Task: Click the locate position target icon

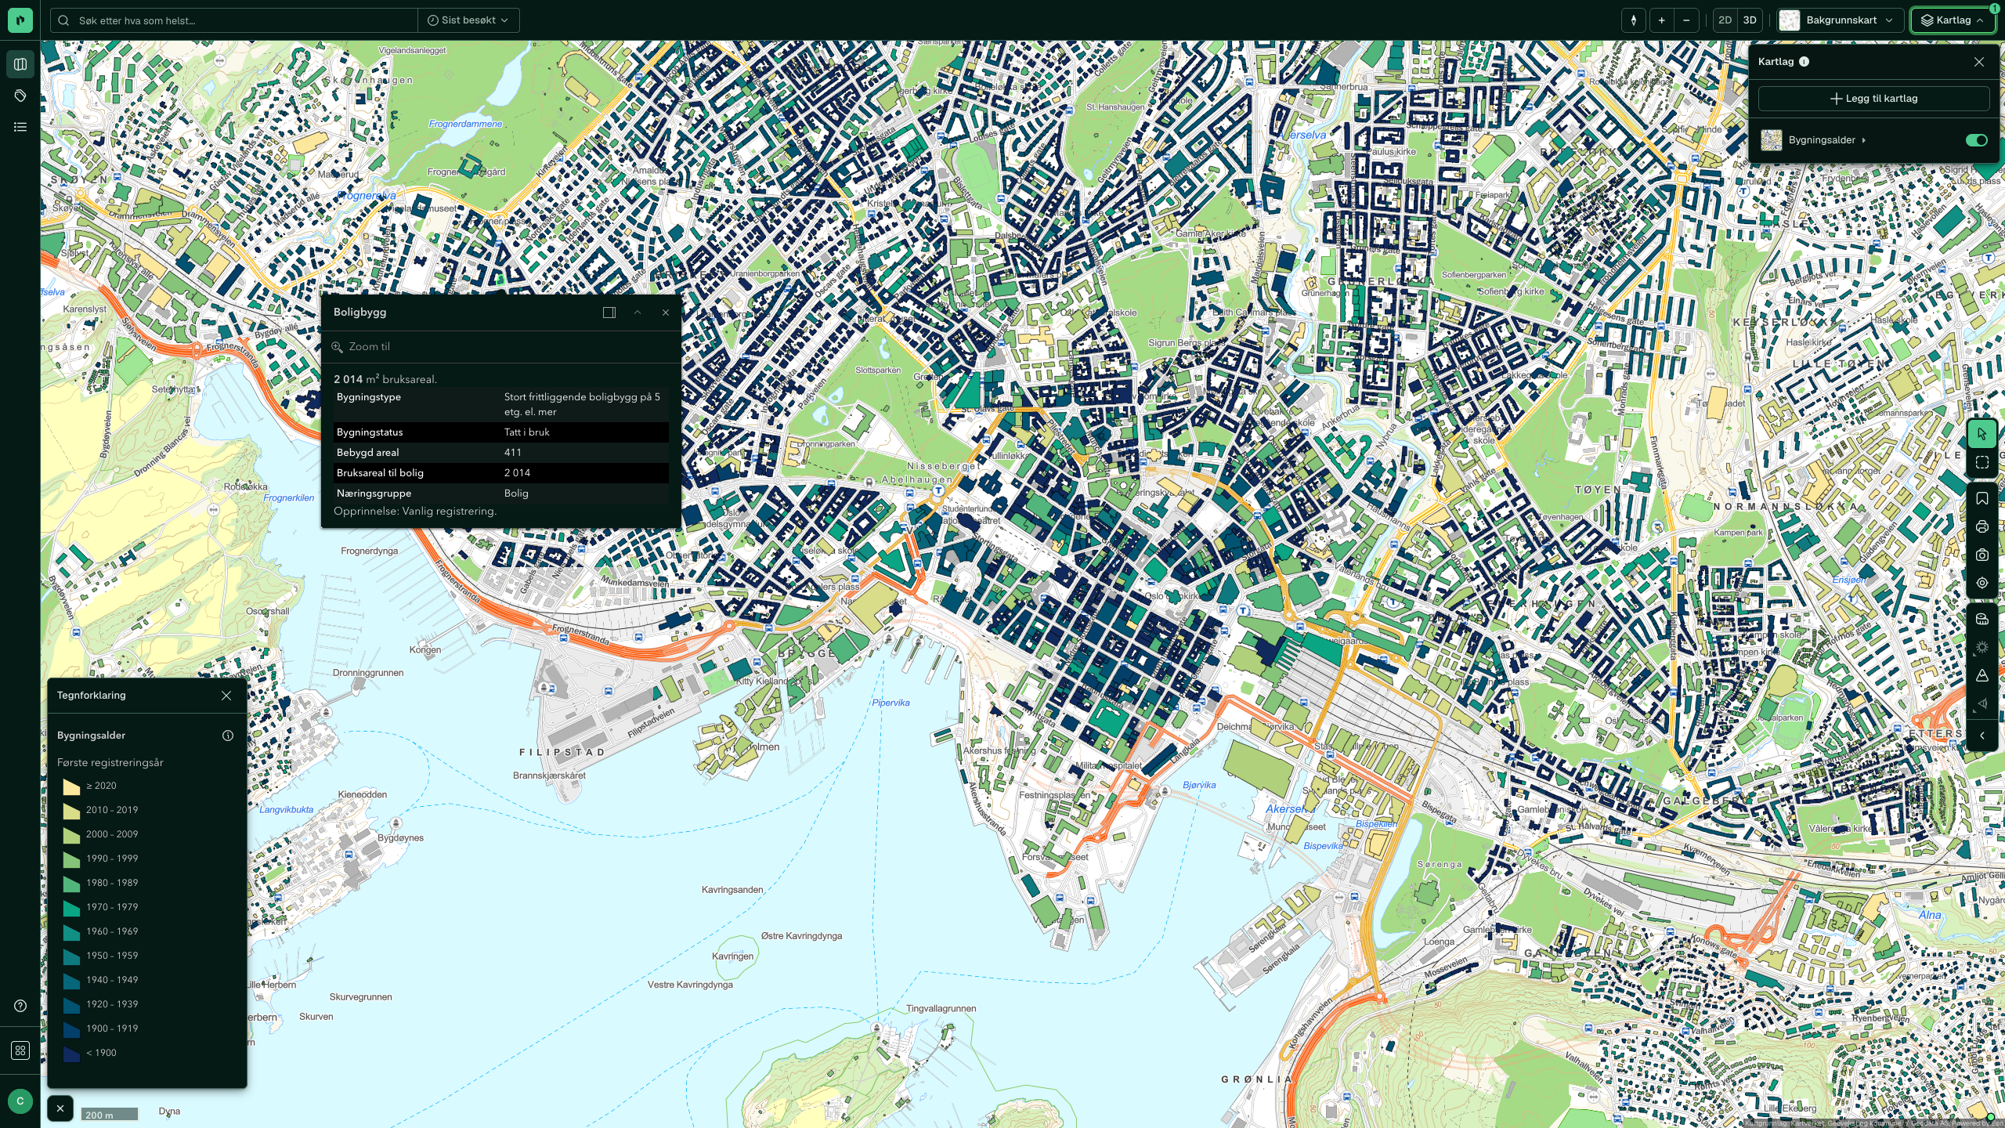Action: [1982, 583]
